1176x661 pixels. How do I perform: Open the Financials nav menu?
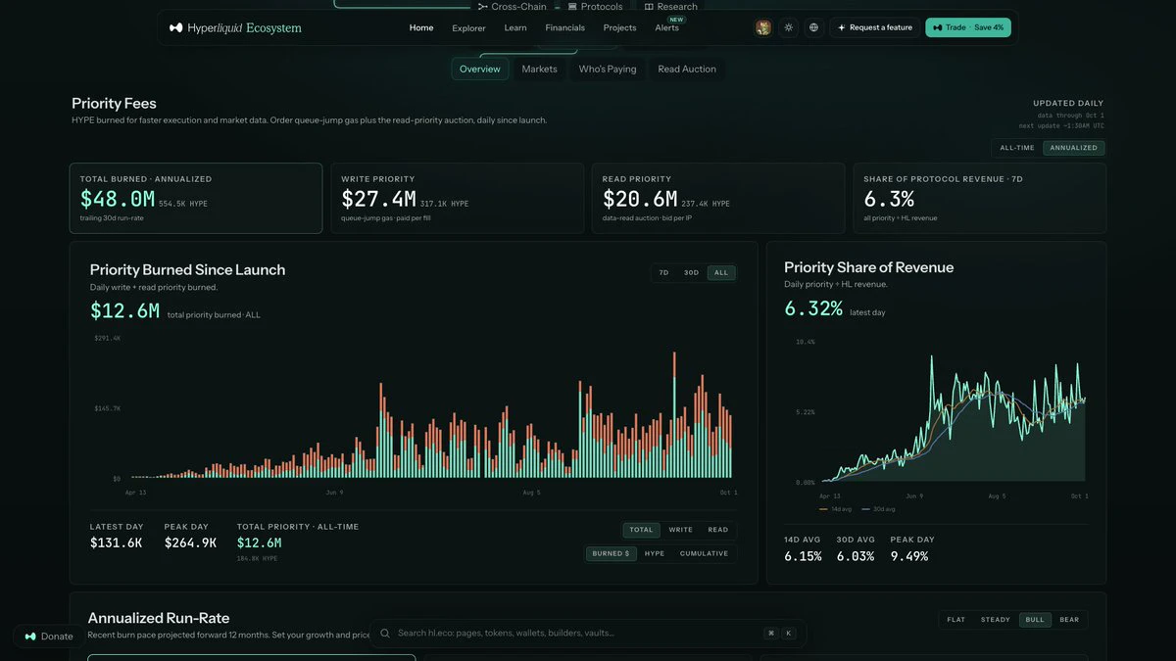[x=564, y=27]
